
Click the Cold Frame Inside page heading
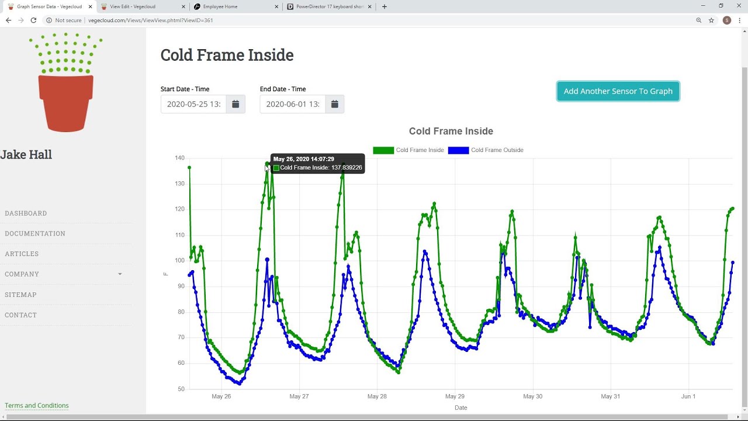tap(227, 55)
